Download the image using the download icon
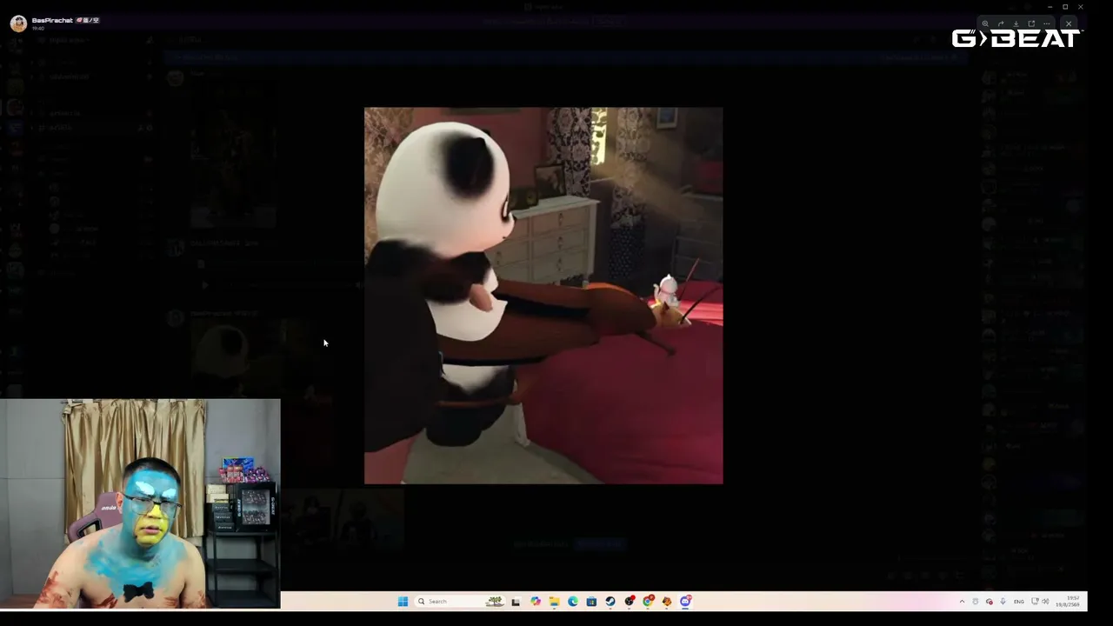 coord(1016,24)
